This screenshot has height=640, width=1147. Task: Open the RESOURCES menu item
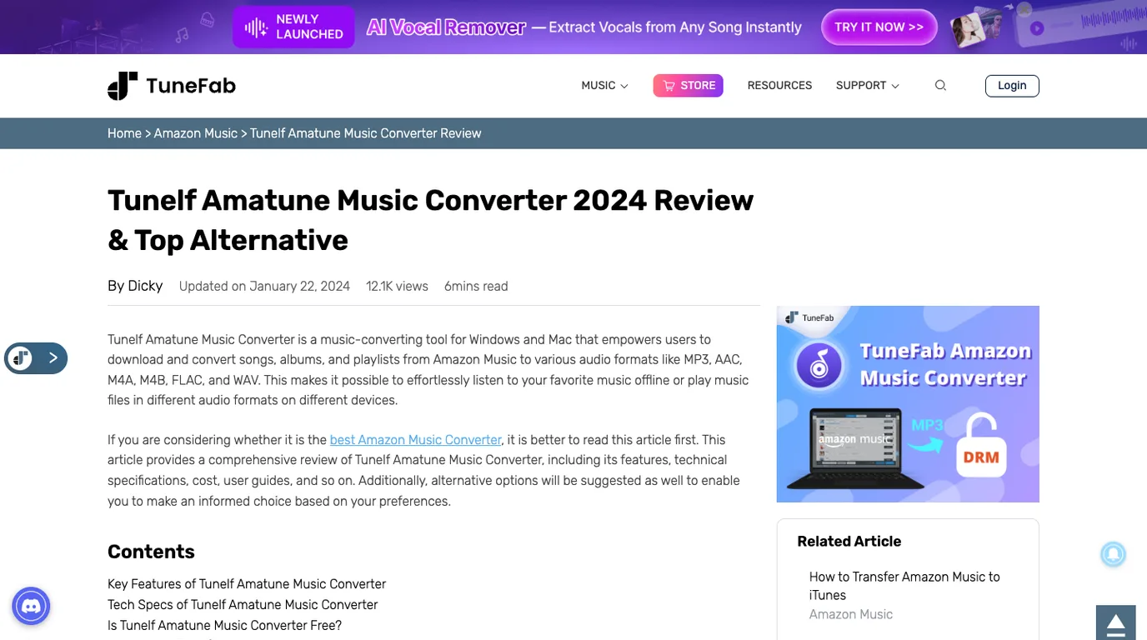779,86
